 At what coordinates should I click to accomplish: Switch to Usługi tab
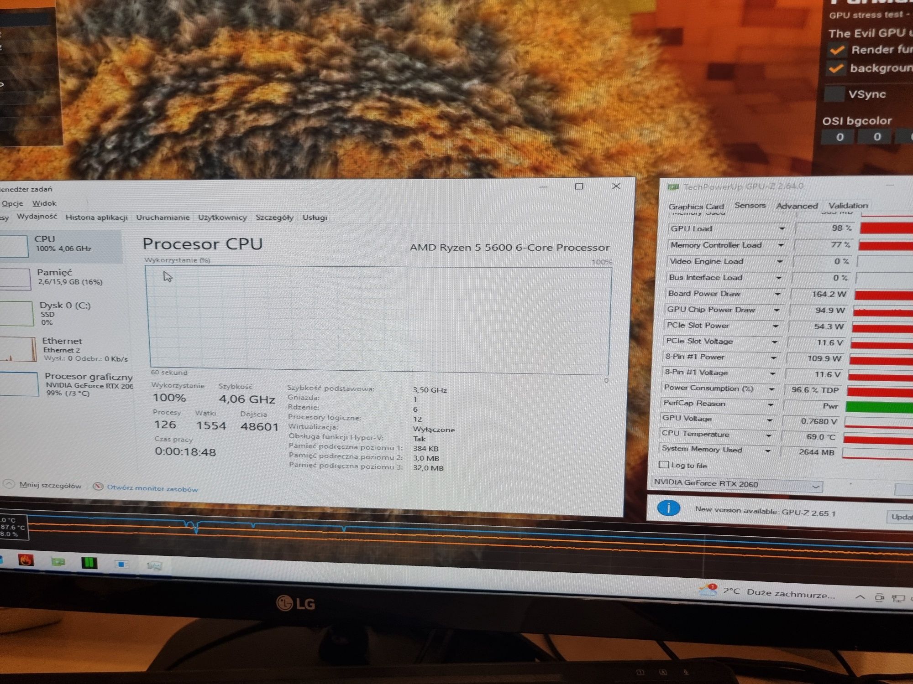click(315, 217)
